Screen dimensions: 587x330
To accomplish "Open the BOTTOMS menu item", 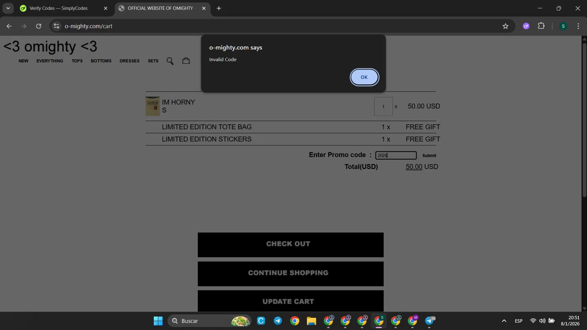I will [101, 61].
